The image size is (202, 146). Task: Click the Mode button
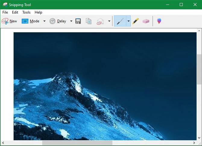click(x=30, y=21)
